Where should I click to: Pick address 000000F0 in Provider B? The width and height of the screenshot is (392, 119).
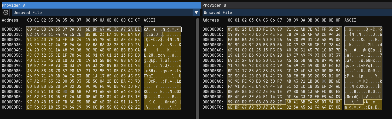[213, 107]
